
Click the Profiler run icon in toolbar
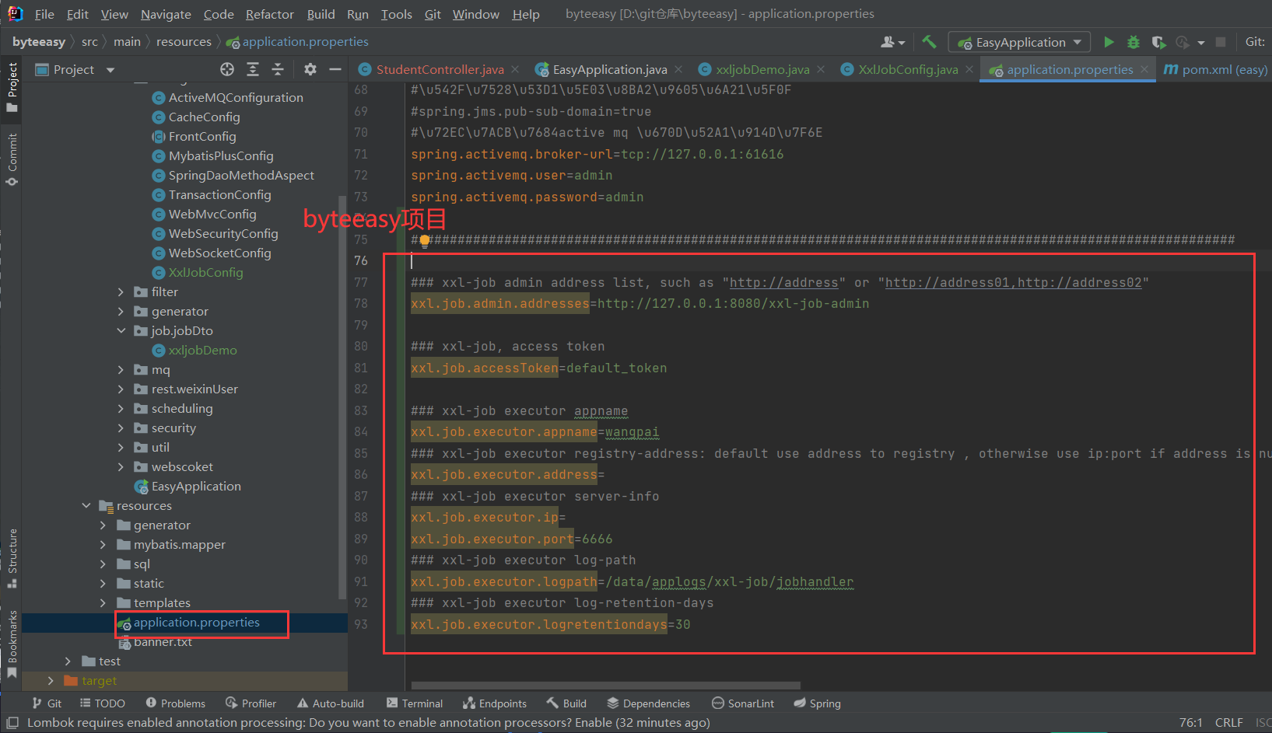[1183, 42]
